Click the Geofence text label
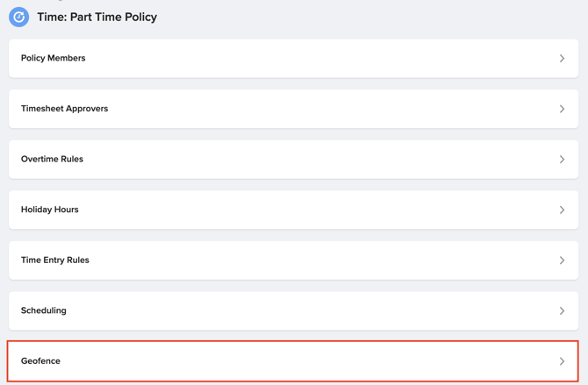588x385 pixels. coord(40,360)
